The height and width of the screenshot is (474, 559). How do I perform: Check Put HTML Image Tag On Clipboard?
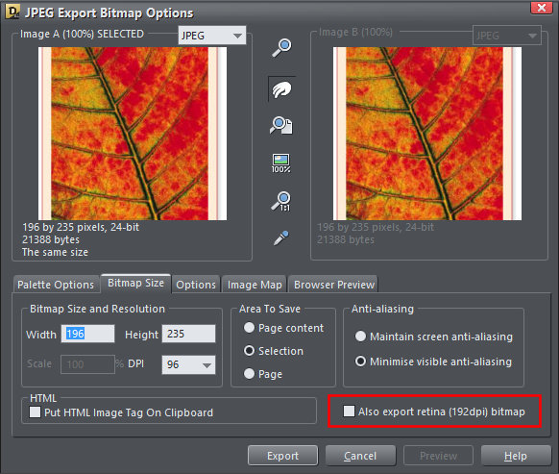35,412
